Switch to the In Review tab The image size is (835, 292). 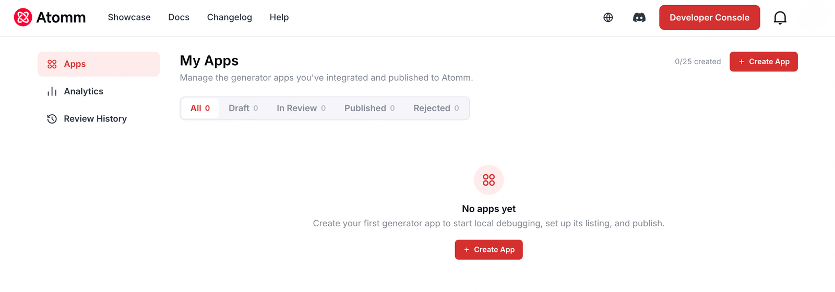[x=301, y=108]
